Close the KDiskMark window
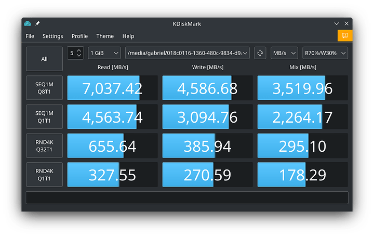 tap(346, 23)
